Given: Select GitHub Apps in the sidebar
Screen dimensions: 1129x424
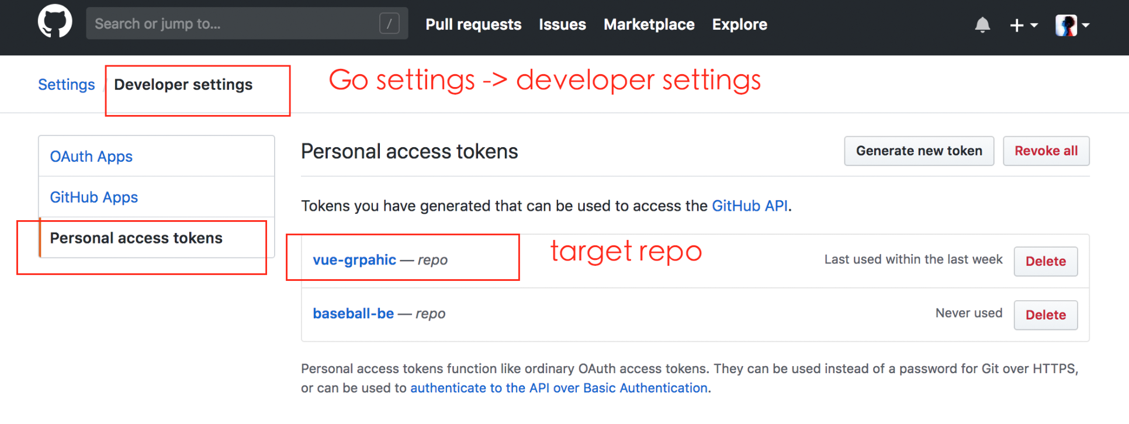Looking at the screenshot, I should pos(94,197).
